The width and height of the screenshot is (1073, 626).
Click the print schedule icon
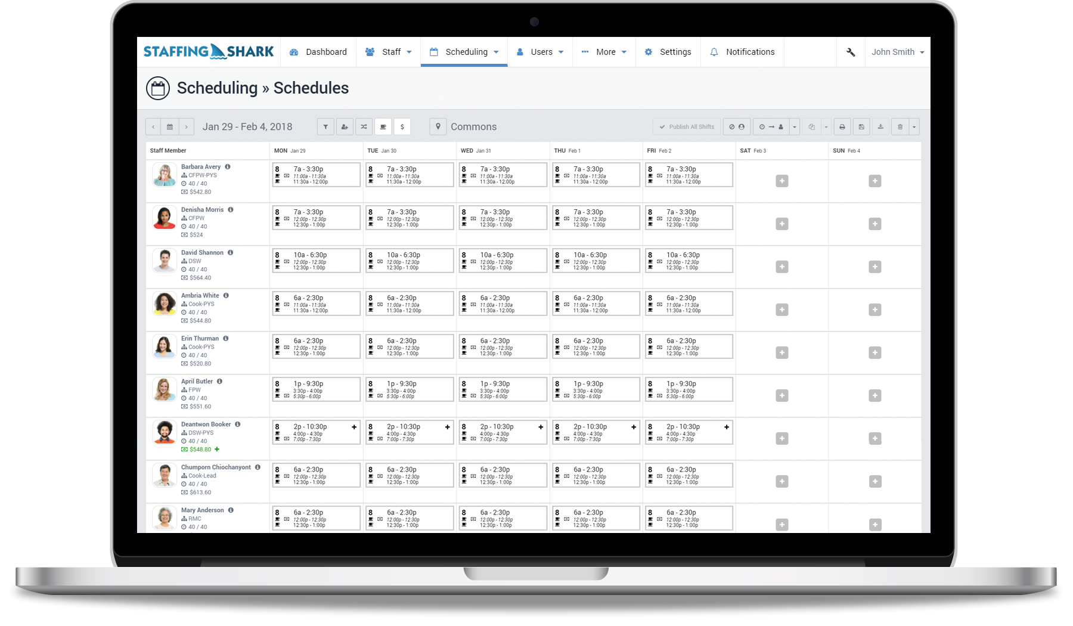tap(842, 127)
